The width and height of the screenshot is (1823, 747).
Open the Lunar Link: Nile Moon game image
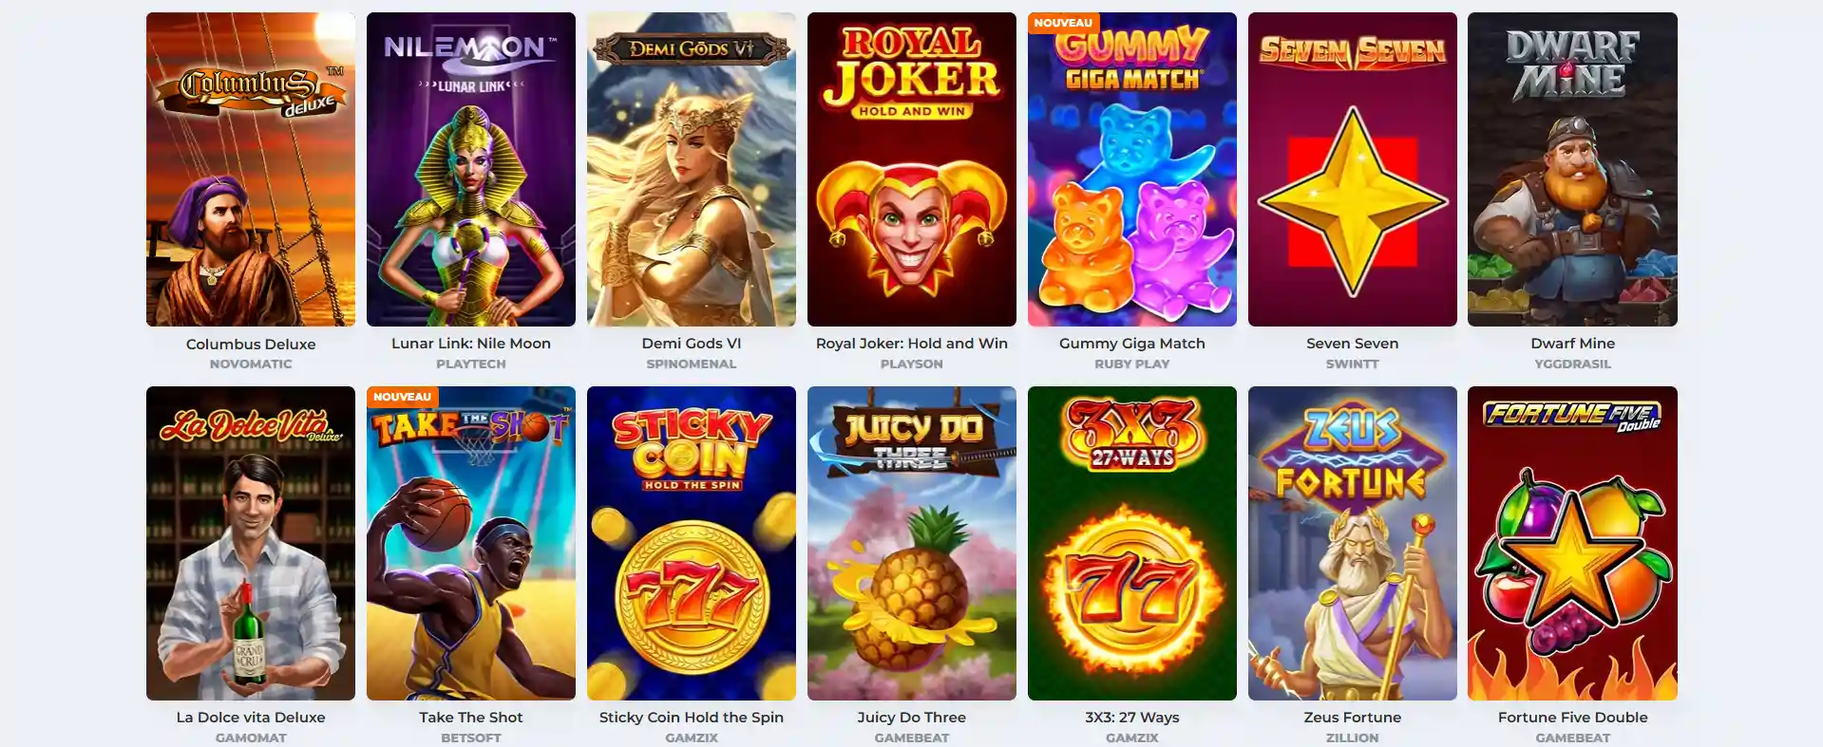click(x=471, y=169)
